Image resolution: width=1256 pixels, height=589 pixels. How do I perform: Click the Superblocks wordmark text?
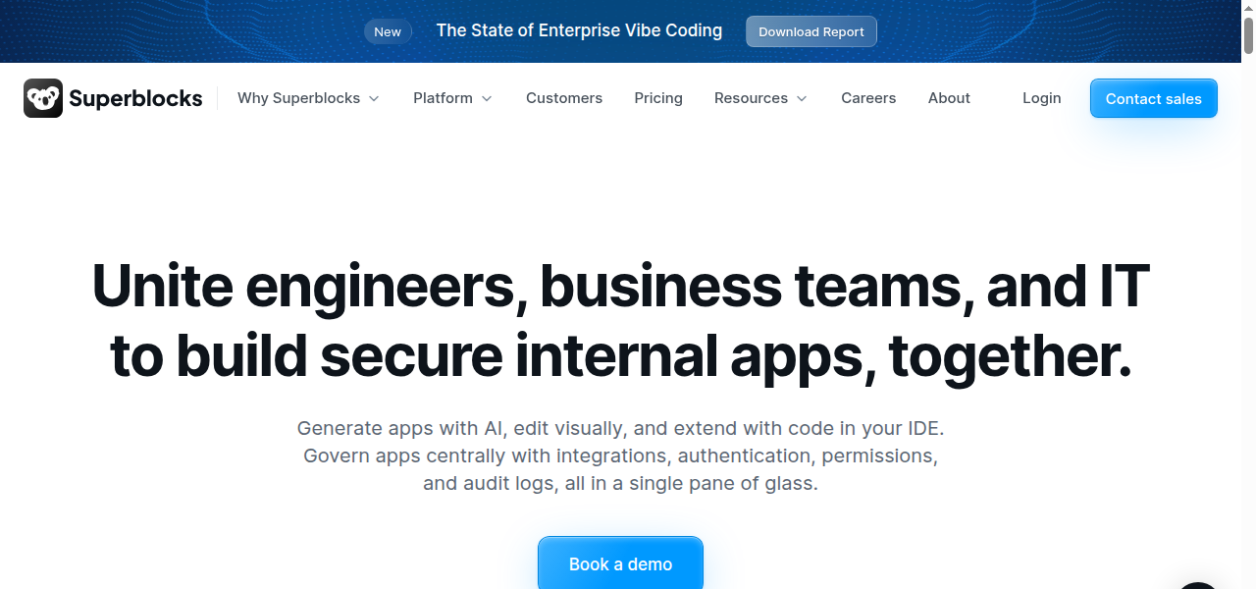pos(135,98)
